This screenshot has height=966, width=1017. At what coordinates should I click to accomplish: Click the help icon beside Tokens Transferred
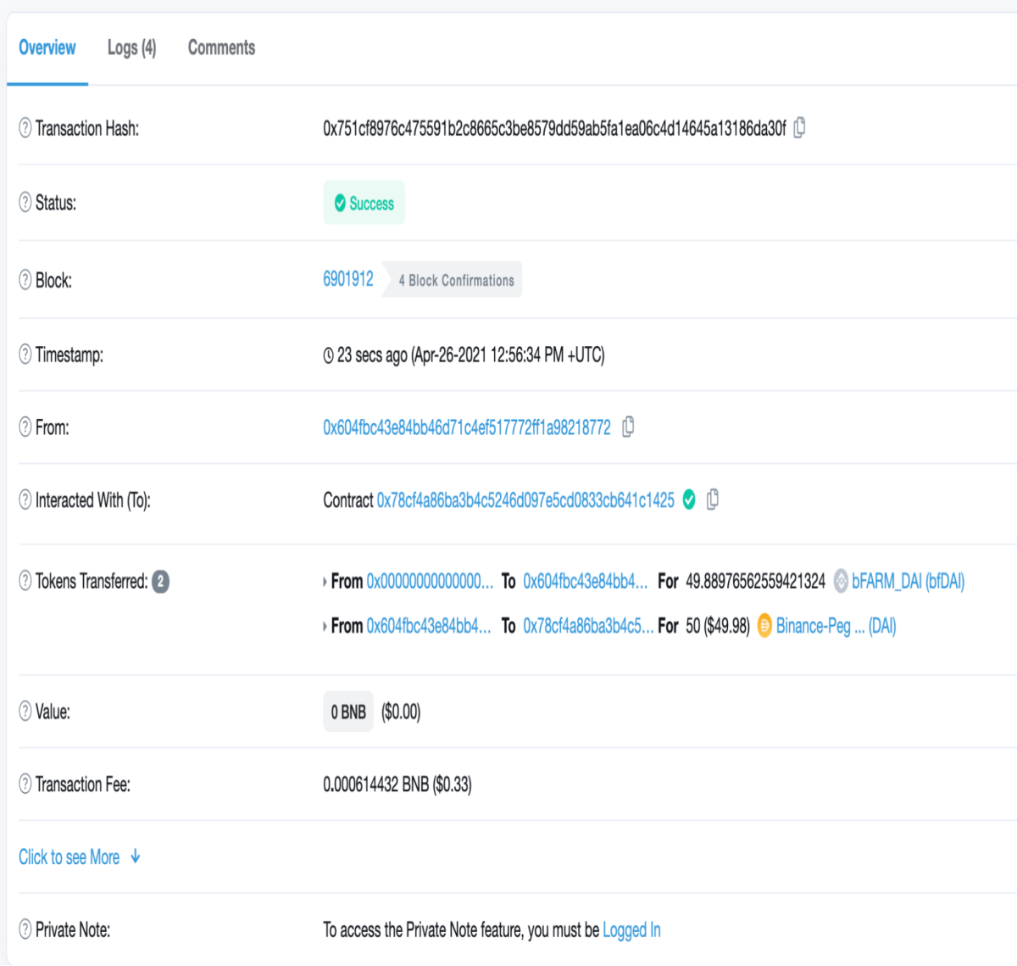pos(25,581)
